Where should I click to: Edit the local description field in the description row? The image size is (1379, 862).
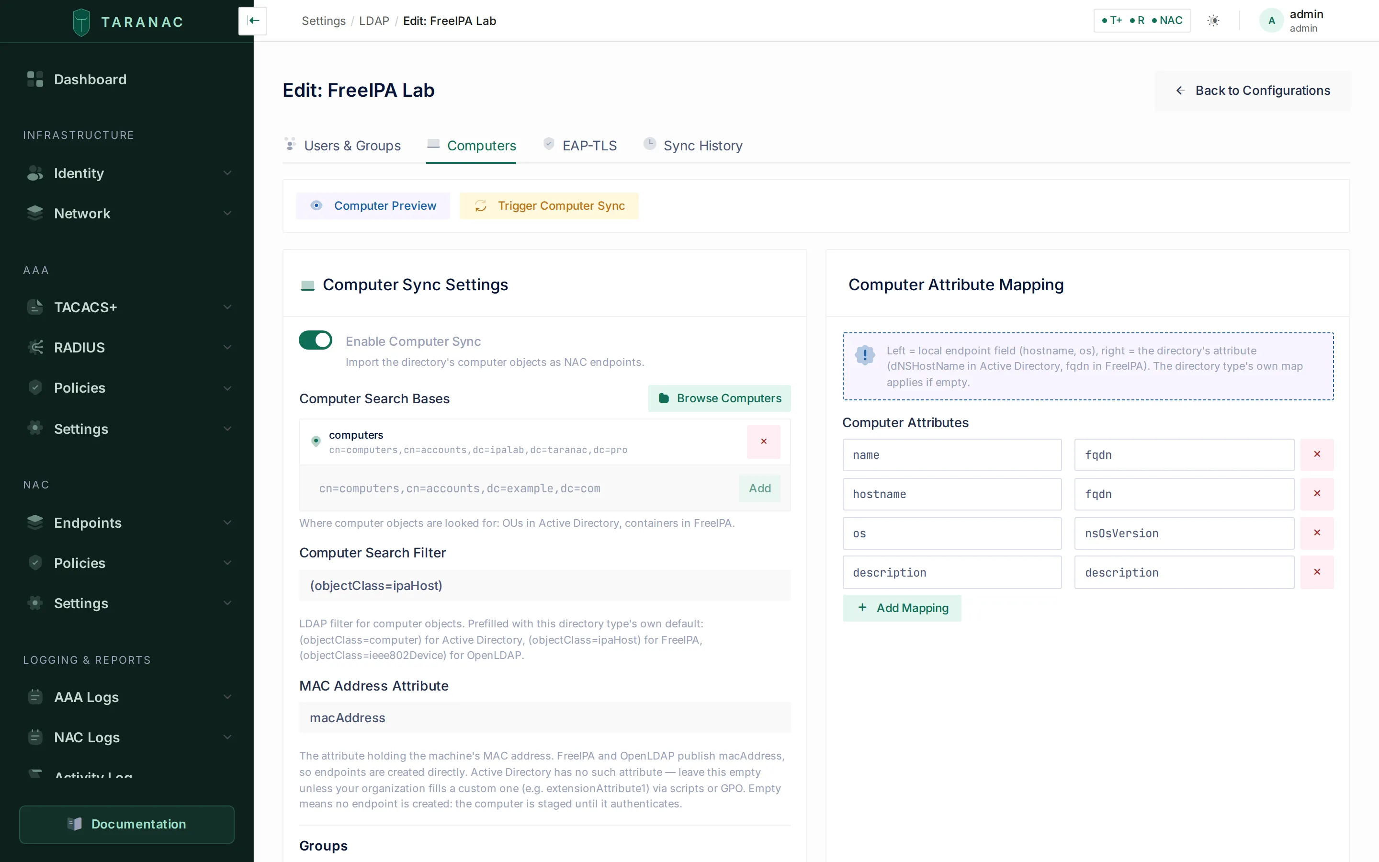coord(951,572)
